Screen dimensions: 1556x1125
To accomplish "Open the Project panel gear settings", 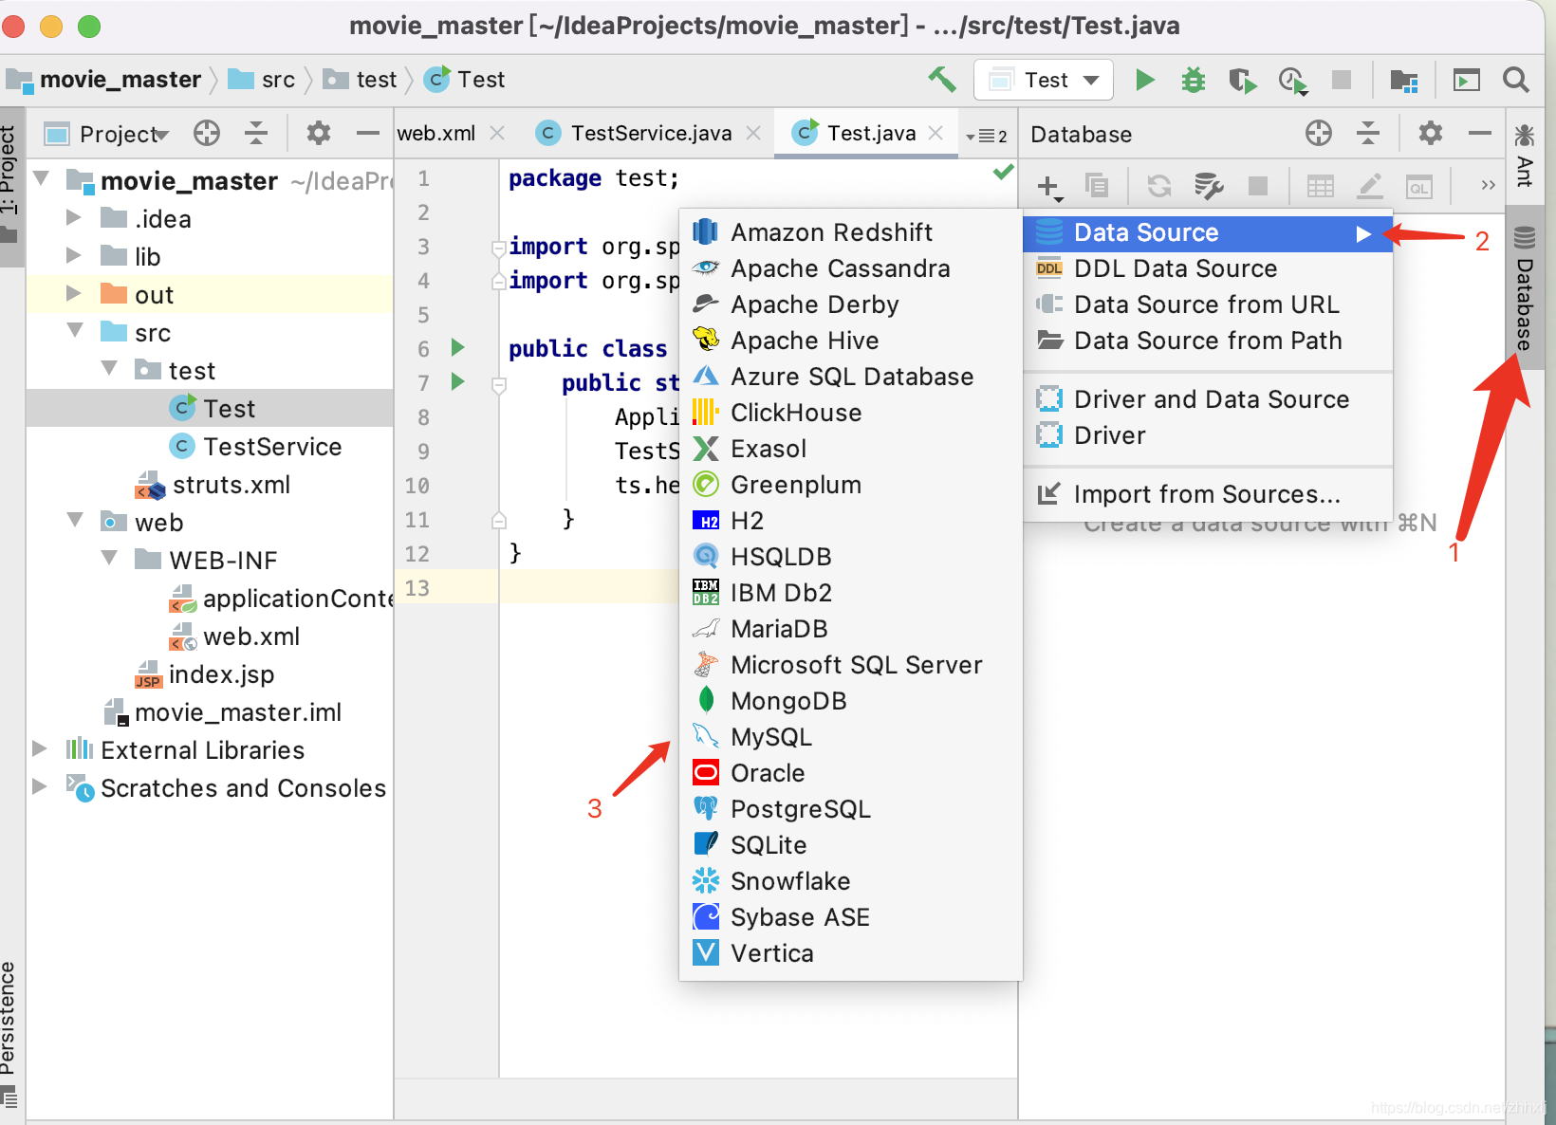I will [x=319, y=134].
